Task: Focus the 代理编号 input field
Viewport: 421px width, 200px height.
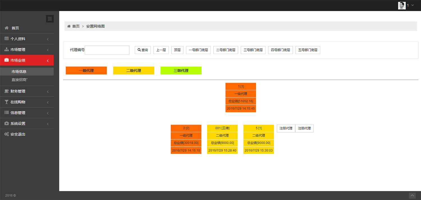Action: (x=107, y=50)
